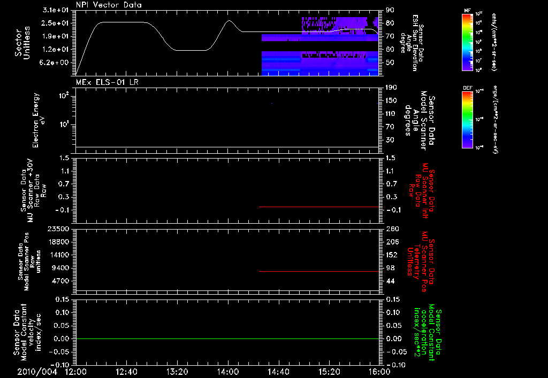Click the 15:20 time axis label
The height and width of the screenshot is (378, 548).
click(329, 372)
